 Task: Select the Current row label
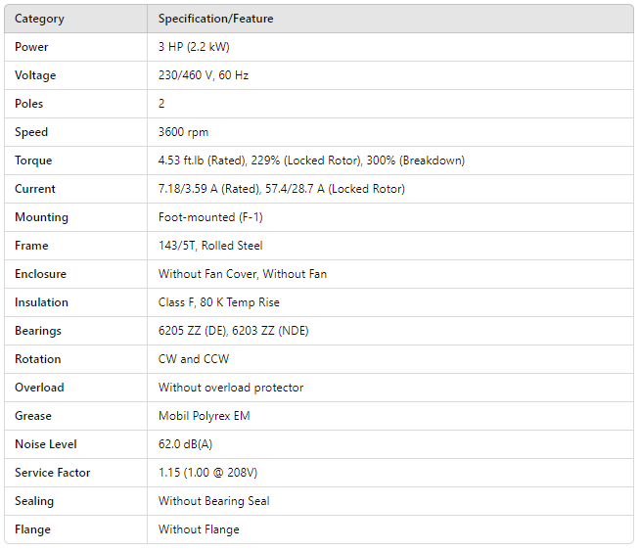coord(35,189)
